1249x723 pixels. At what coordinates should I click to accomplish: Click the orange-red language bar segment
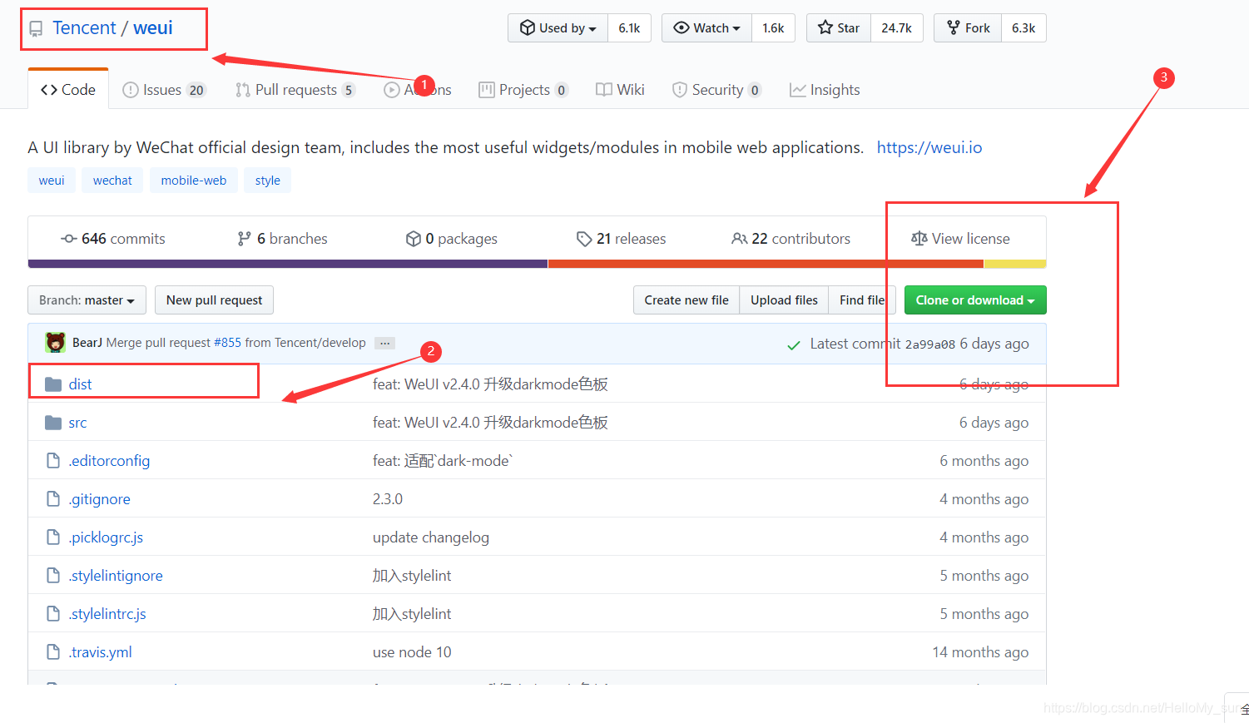click(x=766, y=264)
